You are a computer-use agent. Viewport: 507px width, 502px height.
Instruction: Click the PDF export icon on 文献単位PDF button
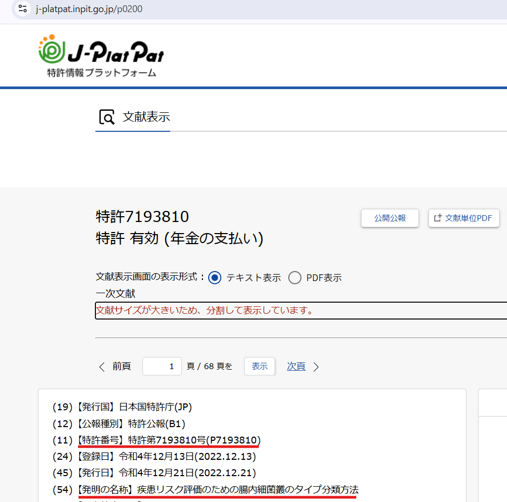(438, 218)
